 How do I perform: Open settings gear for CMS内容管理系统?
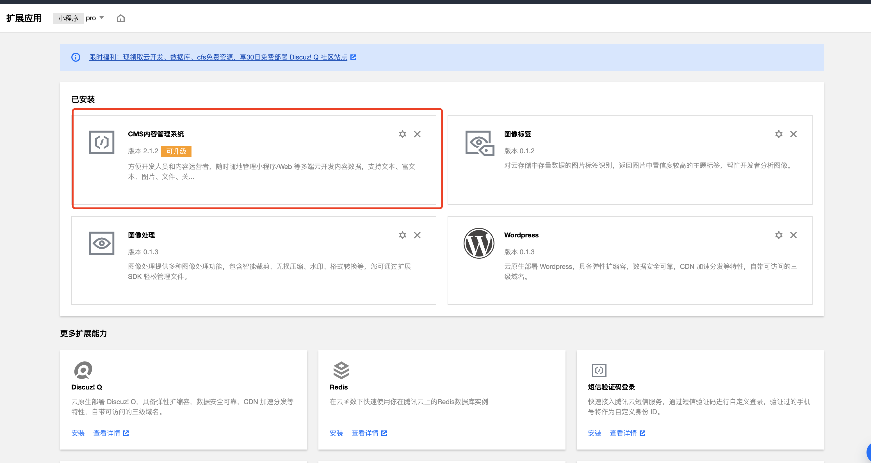point(402,134)
